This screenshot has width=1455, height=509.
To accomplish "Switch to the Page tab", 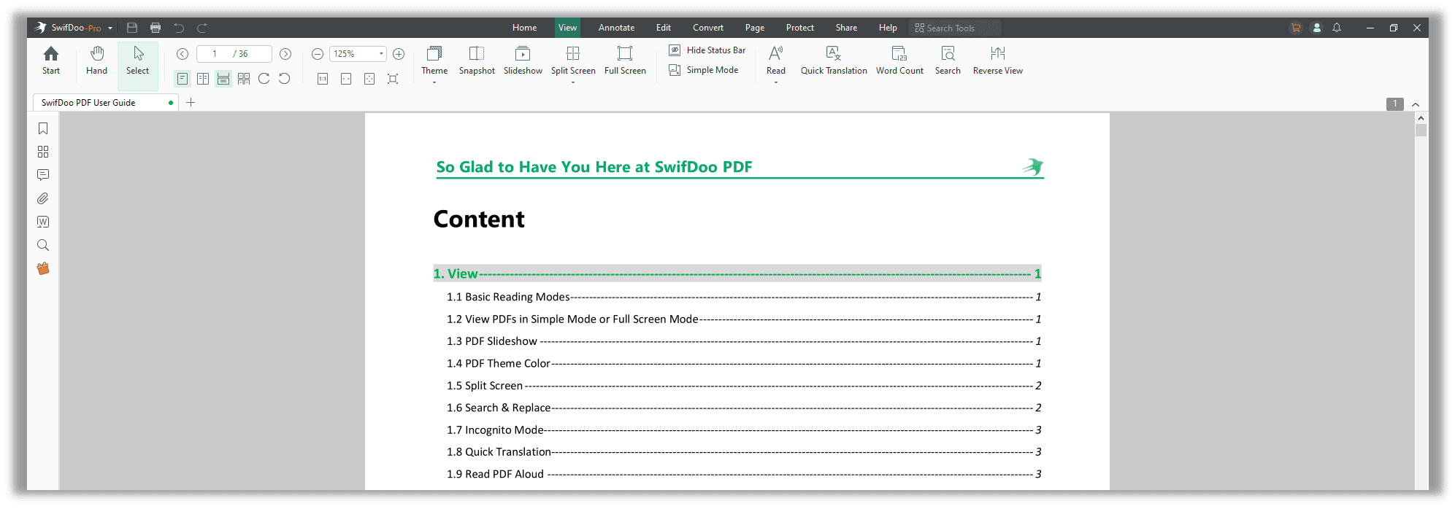I will click(x=755, y=28).
